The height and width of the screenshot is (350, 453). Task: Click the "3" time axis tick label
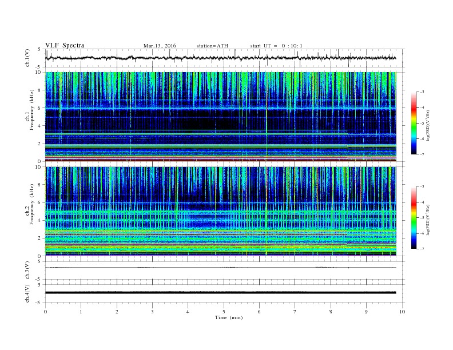click(x=152, y=312)
